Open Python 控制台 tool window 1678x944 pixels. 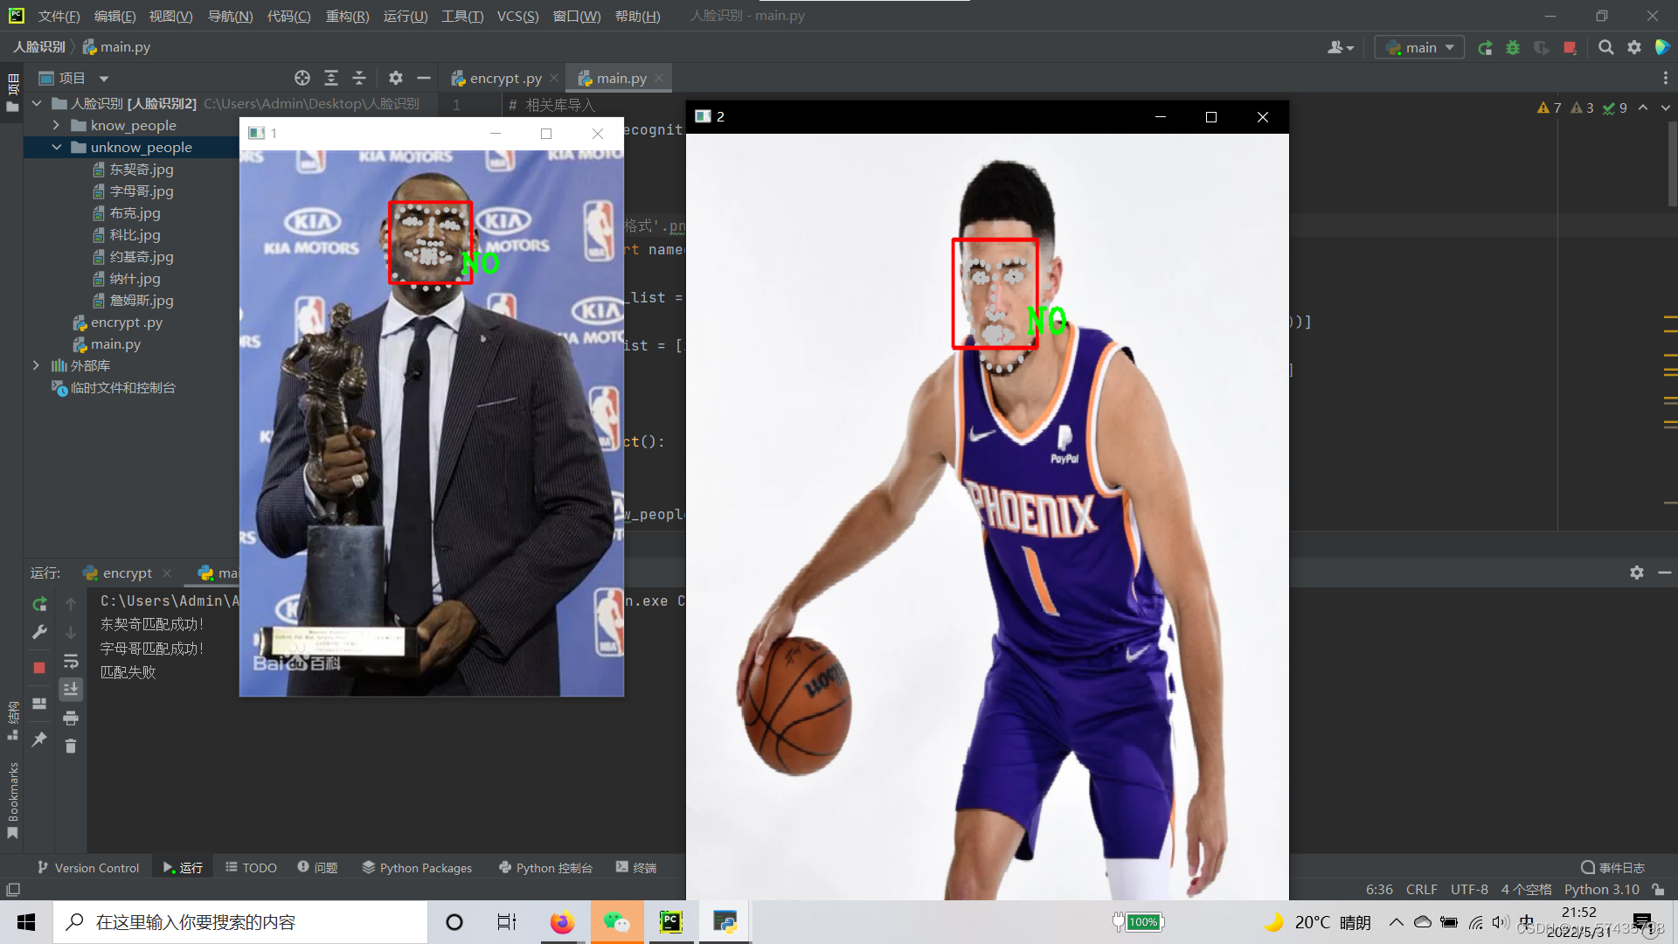coord(545,868)
